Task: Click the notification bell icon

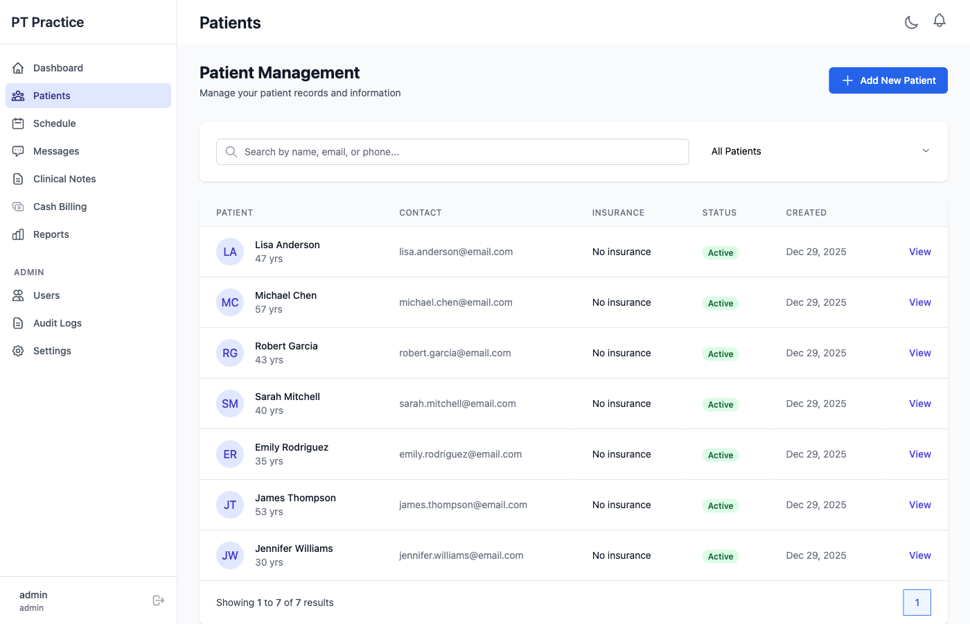Action: pyautogui.click(x=940, y=21)
